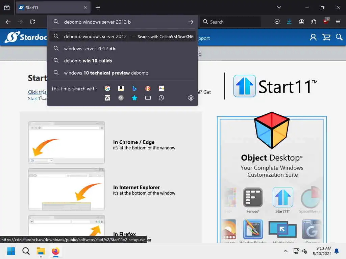This screenshot has width=346, height=259.
Task: Search this time with DuckDuckGo
Action: point(148,88)
